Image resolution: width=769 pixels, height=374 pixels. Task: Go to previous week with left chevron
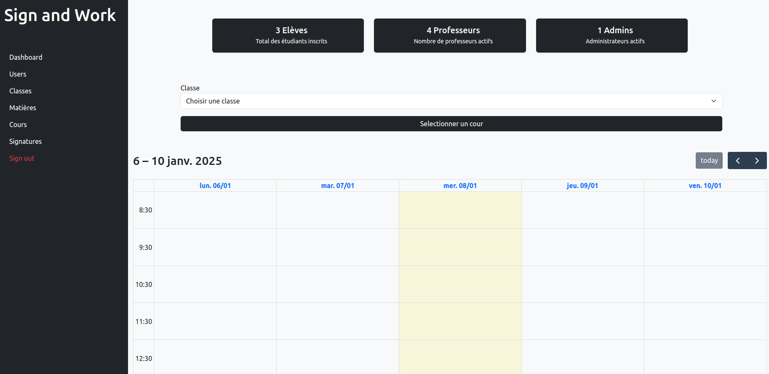[x=737, y=161]
